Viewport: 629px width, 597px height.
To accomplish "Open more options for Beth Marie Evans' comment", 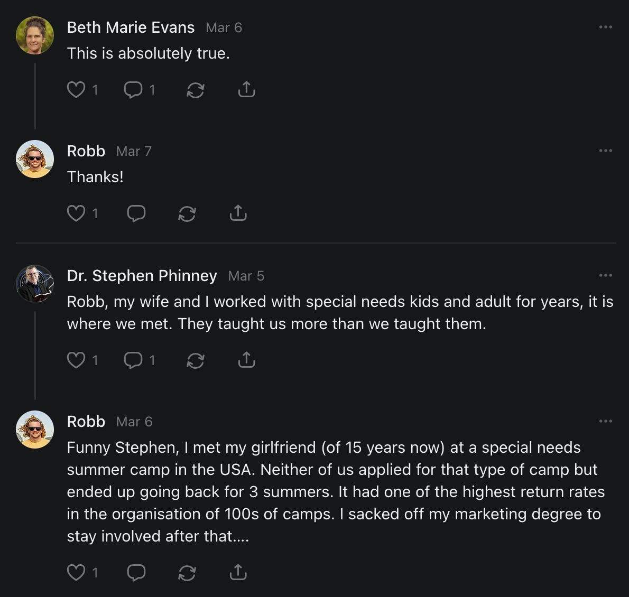I will coord(605,27).
